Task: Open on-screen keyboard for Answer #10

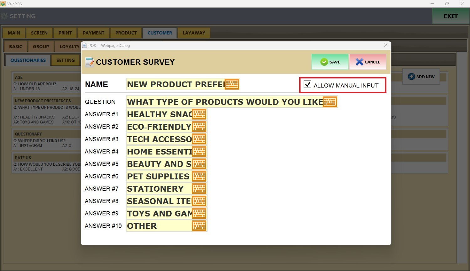Action: [x=199, y=226]
